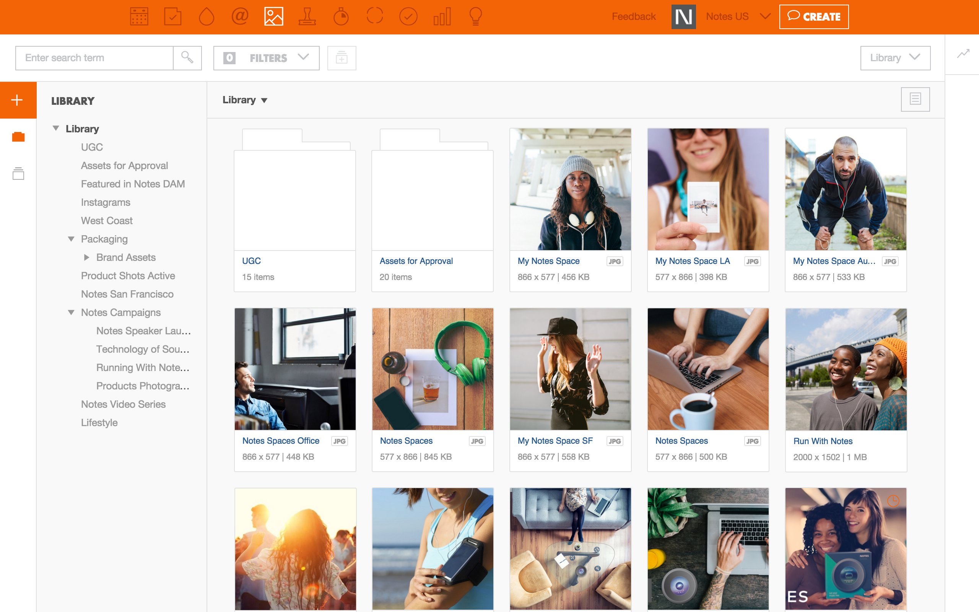Select Notes Video Series tree item
The image size is (979, 612).
coord(124,404)
